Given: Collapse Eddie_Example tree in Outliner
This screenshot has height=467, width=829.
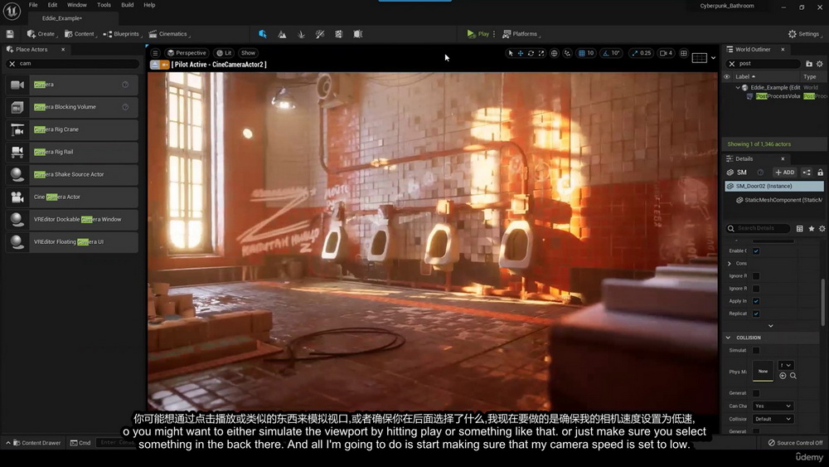Looking at the screenshot, I should point(738,87).
